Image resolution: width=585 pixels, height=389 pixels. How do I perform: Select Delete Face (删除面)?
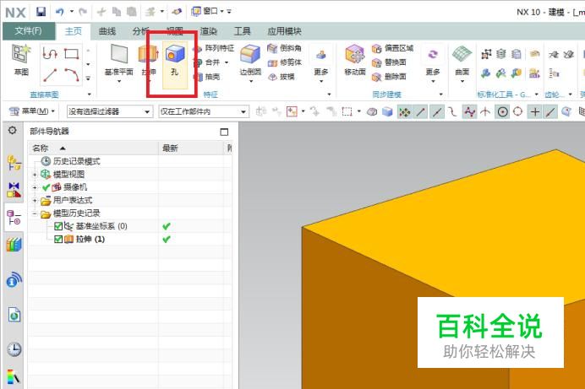tap(389, 77)
